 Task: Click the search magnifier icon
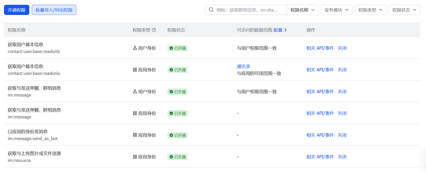[x=211, y=10]
